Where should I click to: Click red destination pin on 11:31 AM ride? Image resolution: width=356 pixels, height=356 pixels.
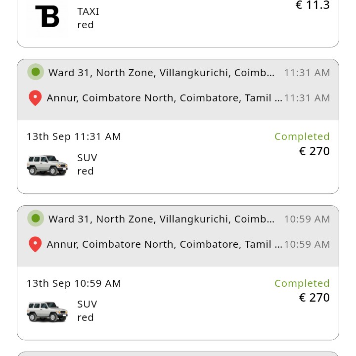click(x=35, y=98)
